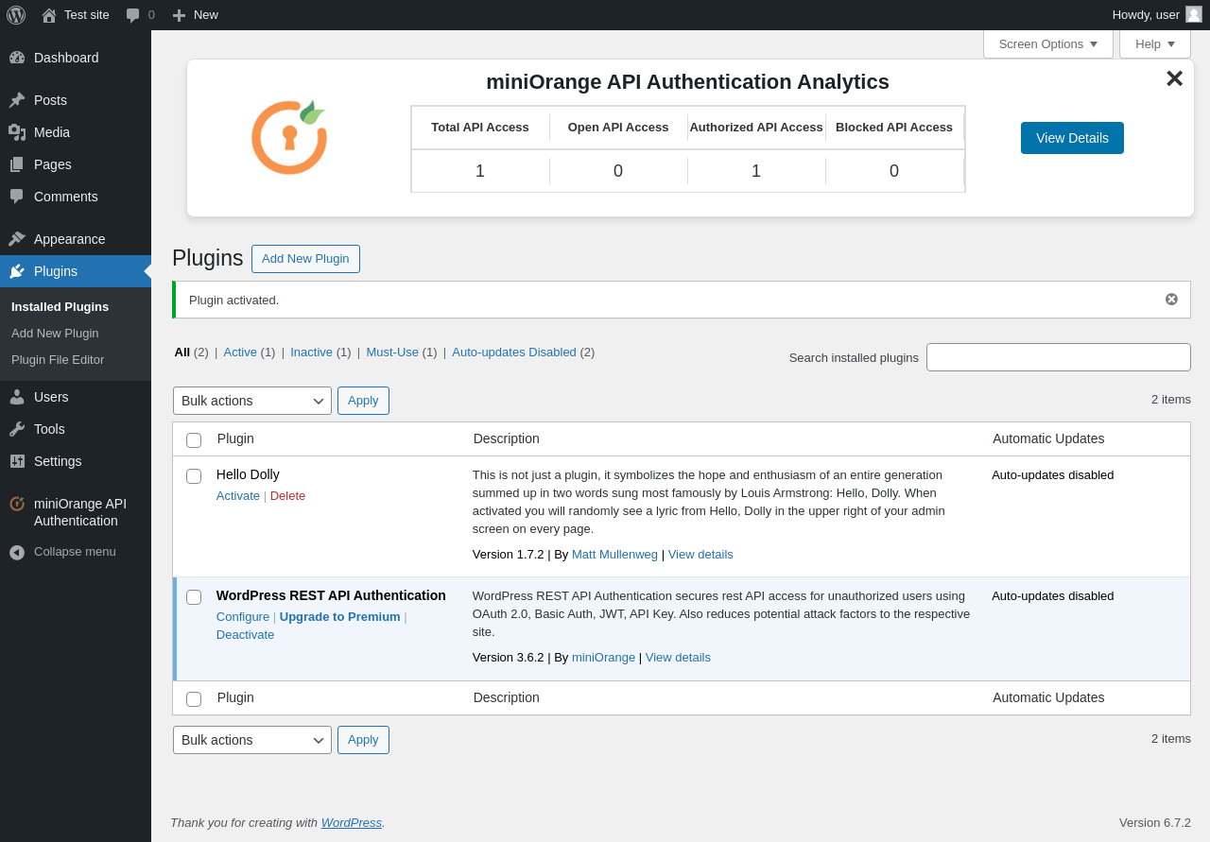Image resolution: width=1210 pixels, height=842 pixels.
Task: Select the WordPress REST API Authentication checkbox
Action: click(194, 597)
